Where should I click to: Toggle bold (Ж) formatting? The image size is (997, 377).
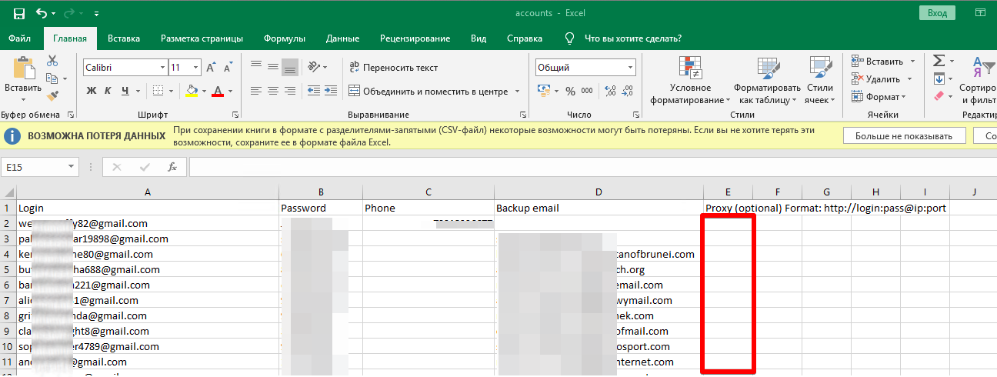coord(92,92)
